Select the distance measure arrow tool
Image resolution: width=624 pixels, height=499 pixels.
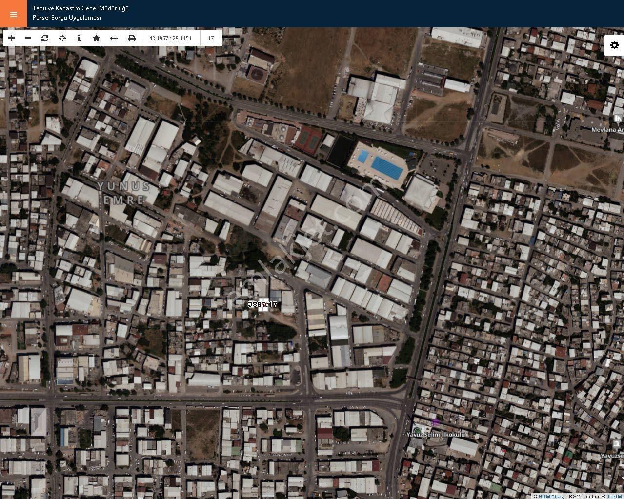pos(114,38)
